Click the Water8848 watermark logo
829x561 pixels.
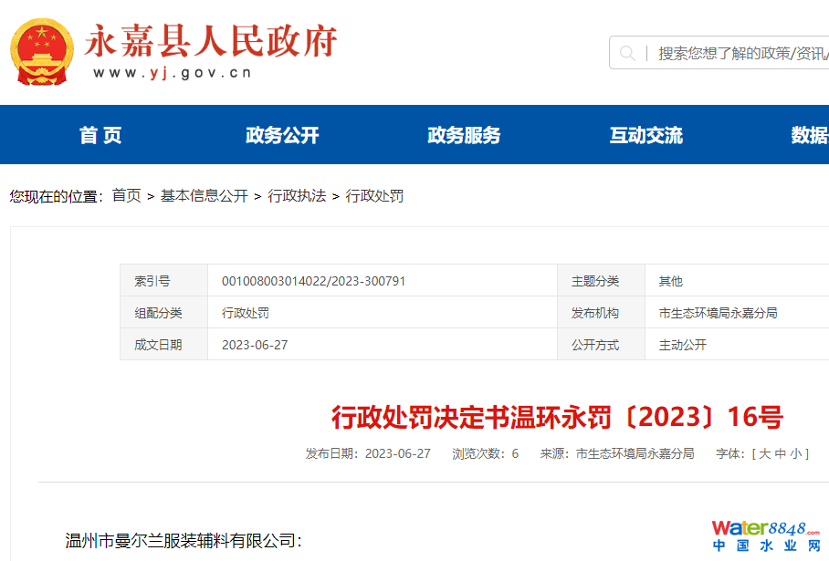[766, 535]
